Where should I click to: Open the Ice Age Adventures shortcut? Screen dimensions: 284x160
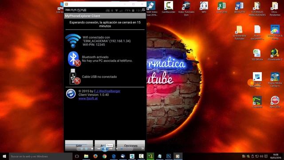[x=257, y=80]
